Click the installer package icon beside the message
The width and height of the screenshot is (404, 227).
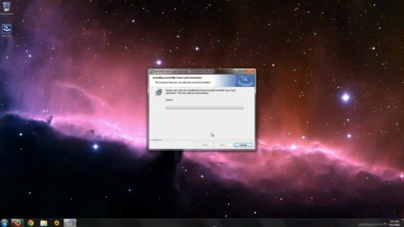click(x=159, y=92)
